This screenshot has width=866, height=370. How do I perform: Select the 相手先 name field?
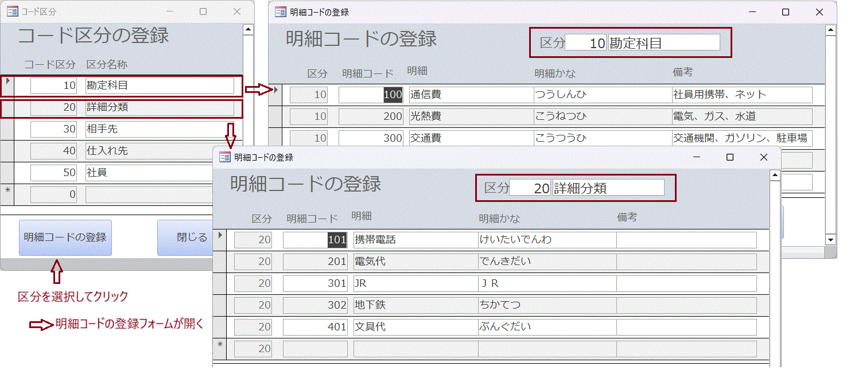coord(160,129)
